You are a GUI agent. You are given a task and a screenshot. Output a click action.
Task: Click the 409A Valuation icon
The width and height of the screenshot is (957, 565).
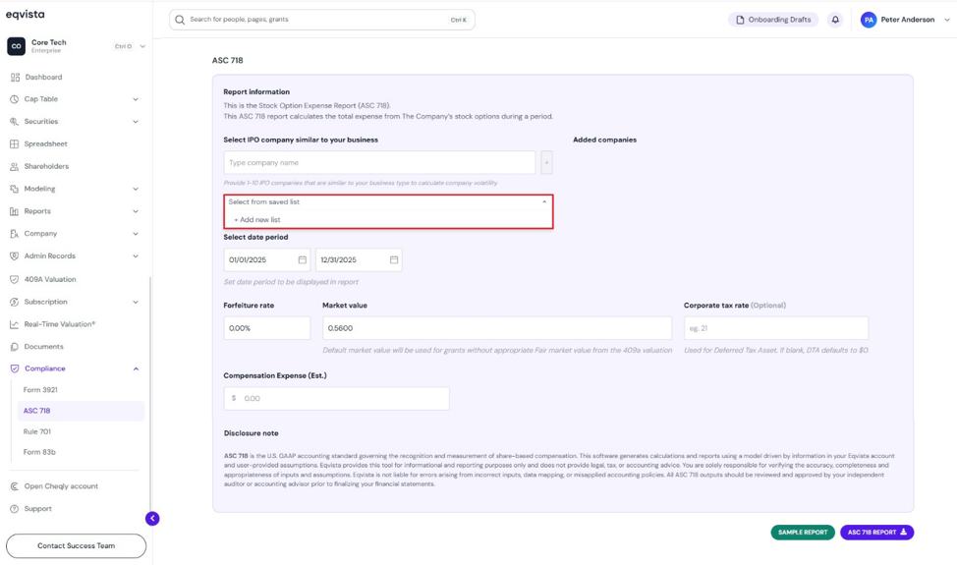(14, 279)
